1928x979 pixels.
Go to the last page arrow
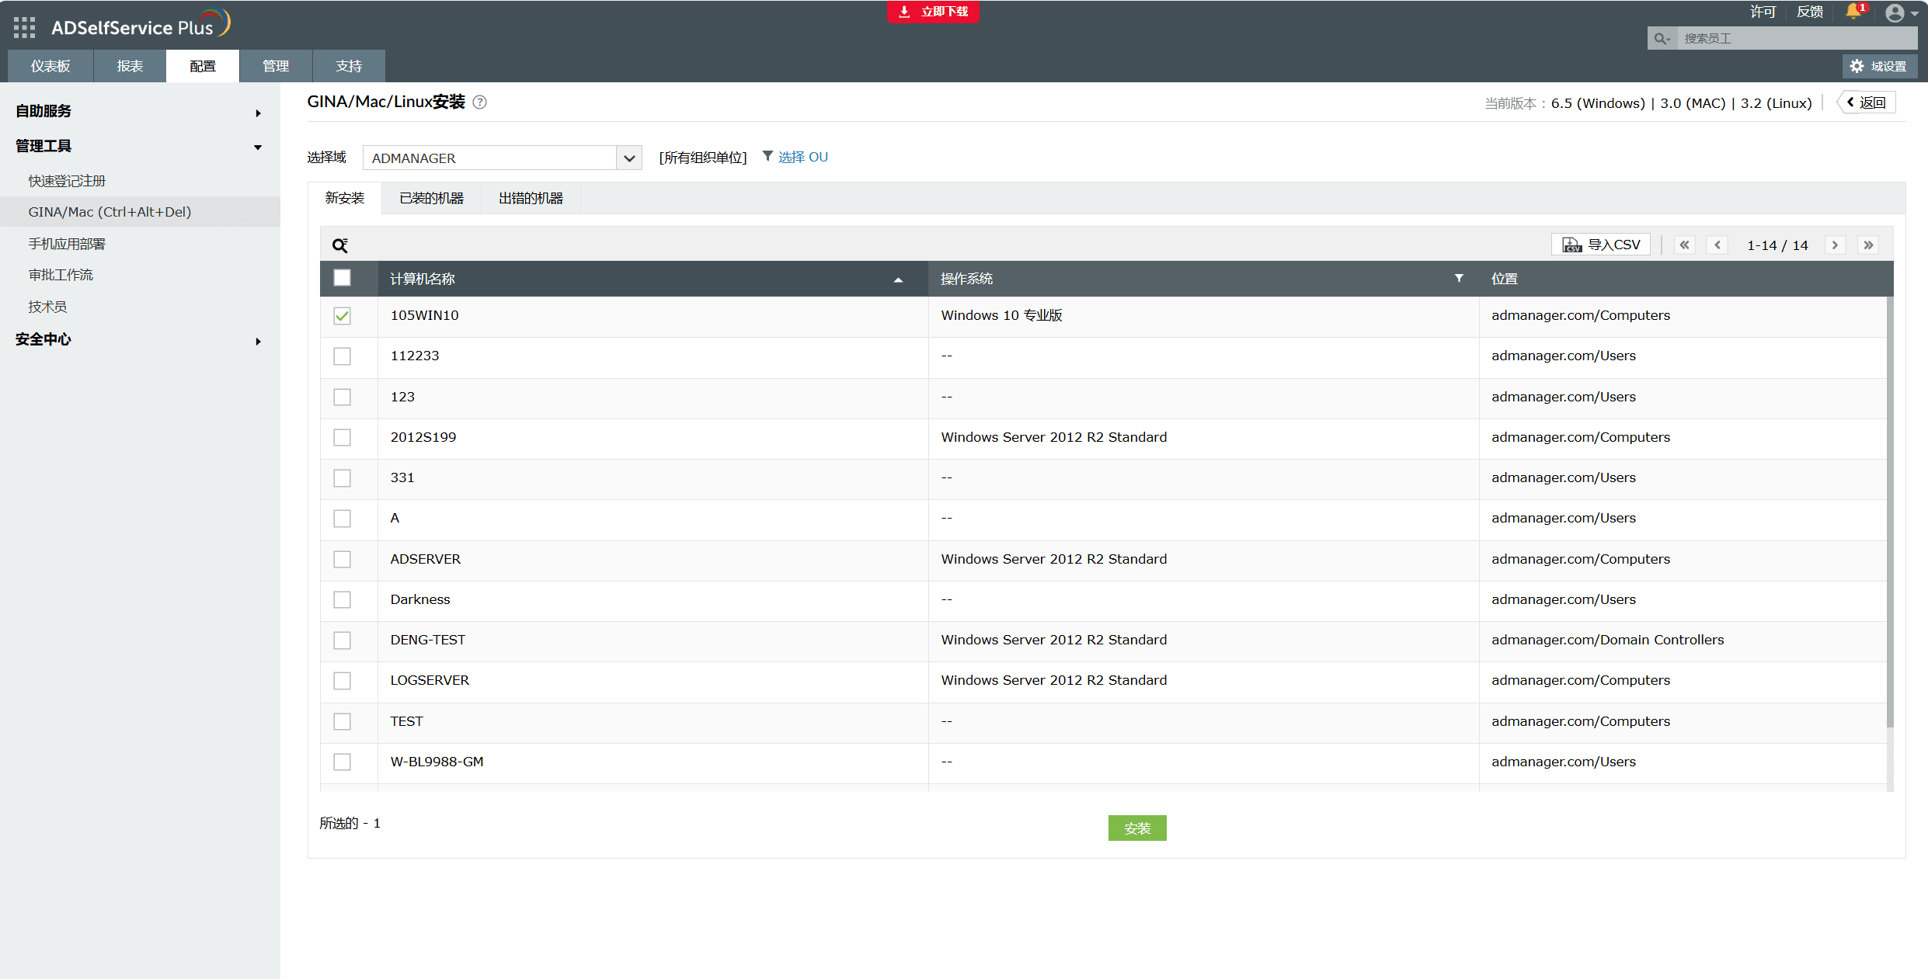[x=1868, y=245]
